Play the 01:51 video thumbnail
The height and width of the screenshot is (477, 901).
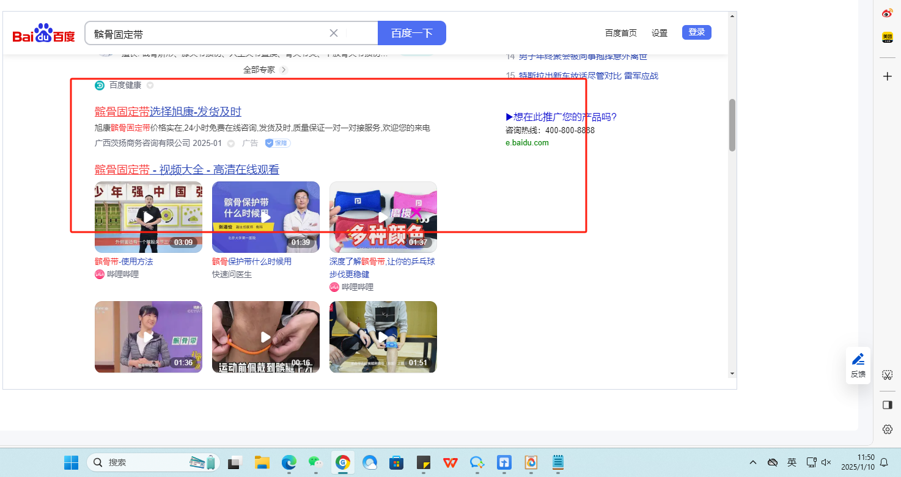(x=383, y=337)
